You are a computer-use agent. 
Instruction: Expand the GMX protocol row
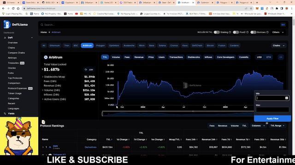click(x=43, y=147)
